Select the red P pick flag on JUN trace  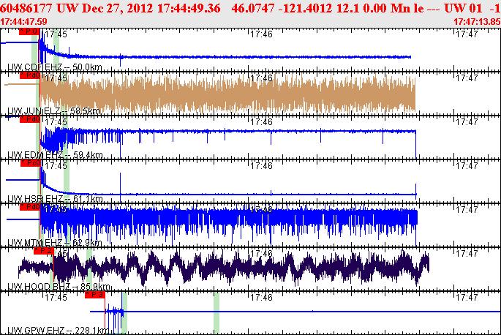click(29, 75)
